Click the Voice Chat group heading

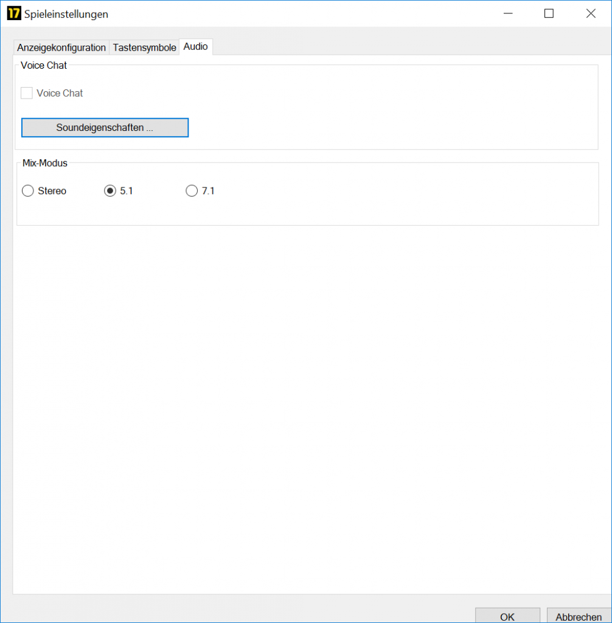44,66
